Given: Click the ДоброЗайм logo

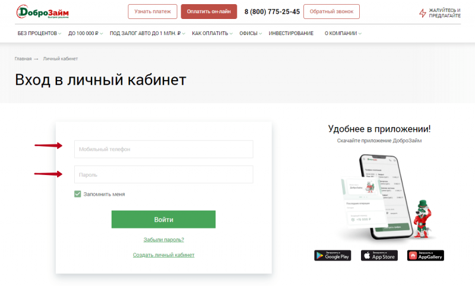Looking at the screenshot, I should [x=42, y=12].
